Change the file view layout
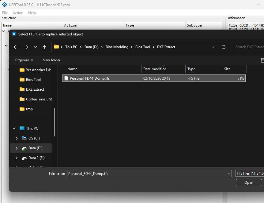The width and height of the screenshot is (264, 203). pos(262,60)
